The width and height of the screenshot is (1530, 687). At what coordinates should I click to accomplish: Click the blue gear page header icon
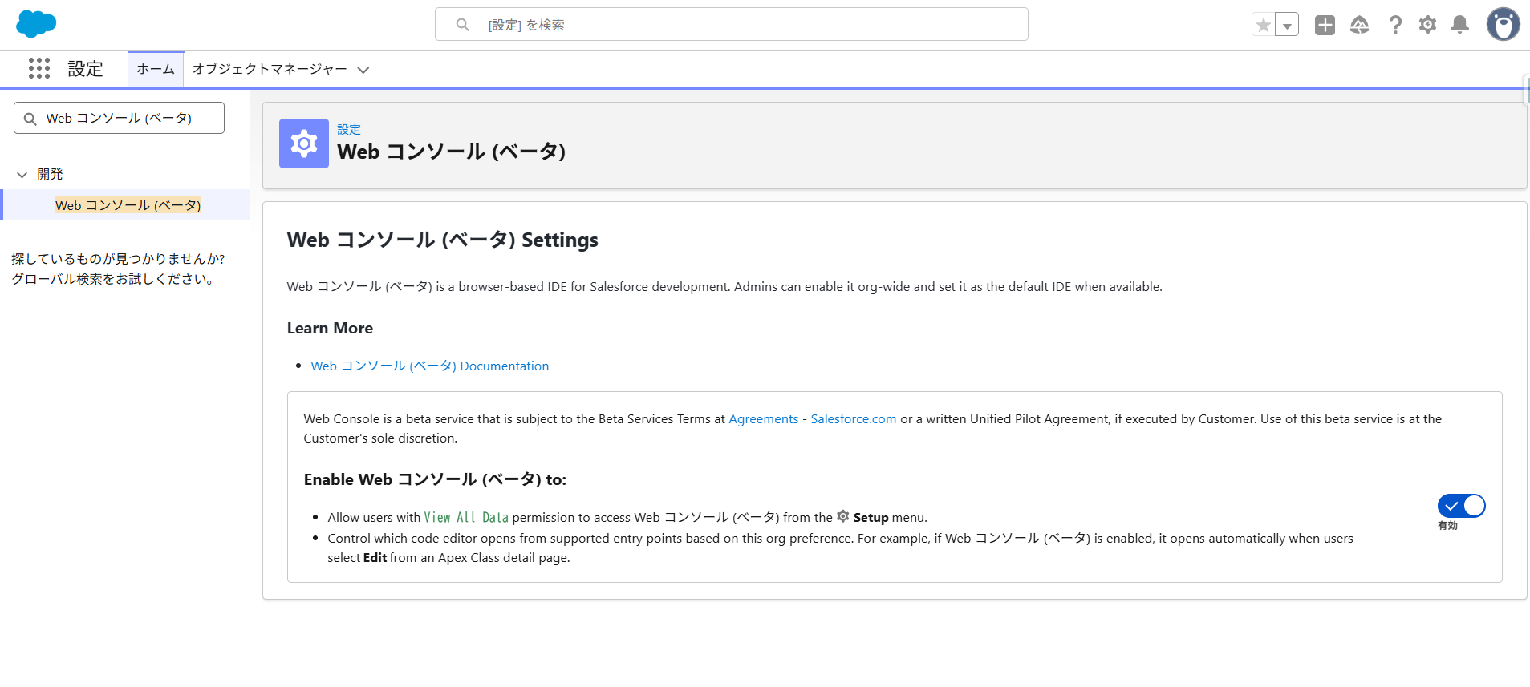(x=304, y=143)
